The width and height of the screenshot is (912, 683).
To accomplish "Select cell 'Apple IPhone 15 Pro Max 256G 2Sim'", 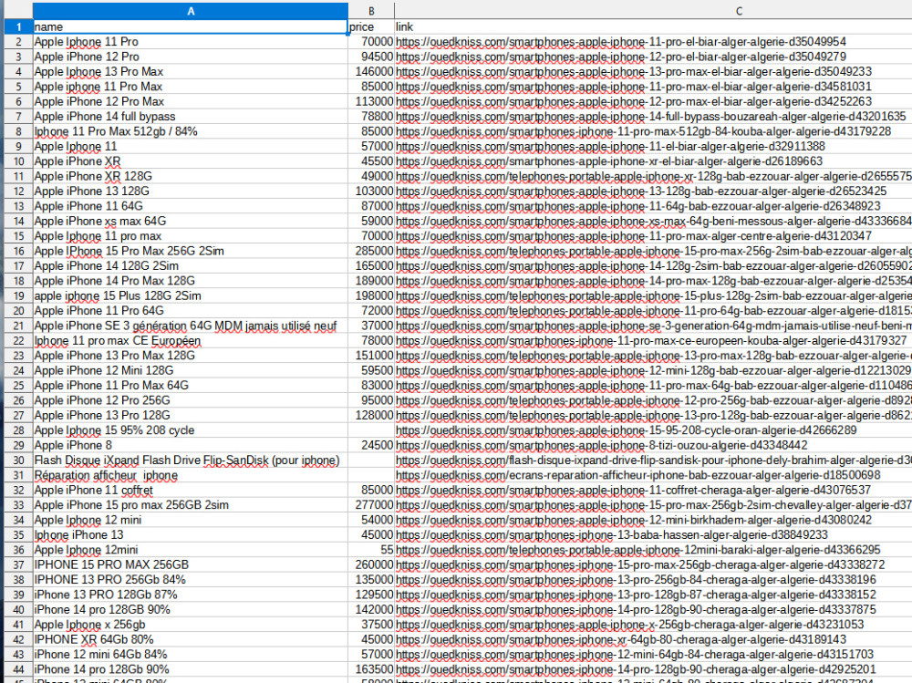I will (191, 251).
